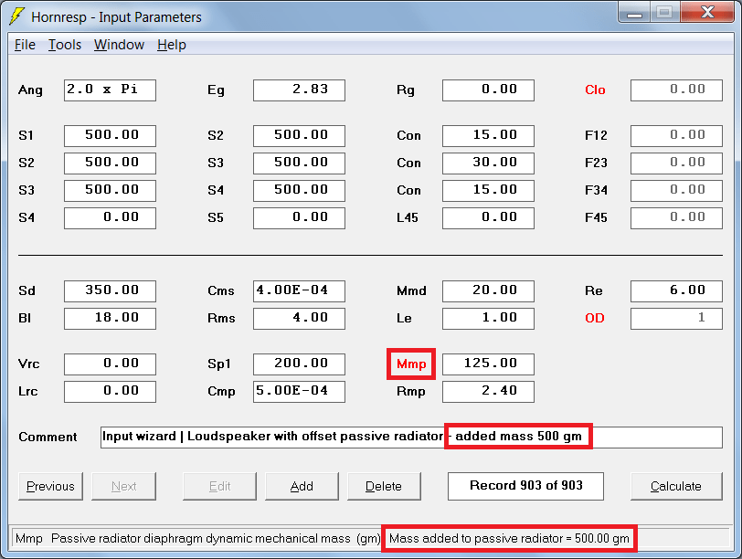The width and height of the screenshot is (742, 559).
Task: Delete the current record
Action: click(384, 486)
